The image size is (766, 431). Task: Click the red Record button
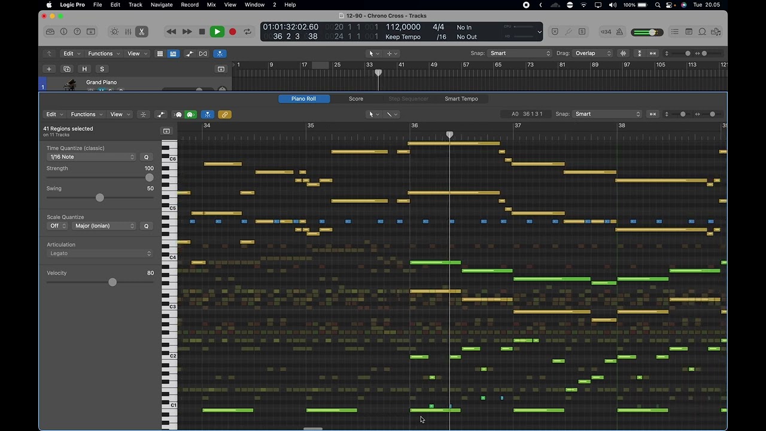(233, 32)
